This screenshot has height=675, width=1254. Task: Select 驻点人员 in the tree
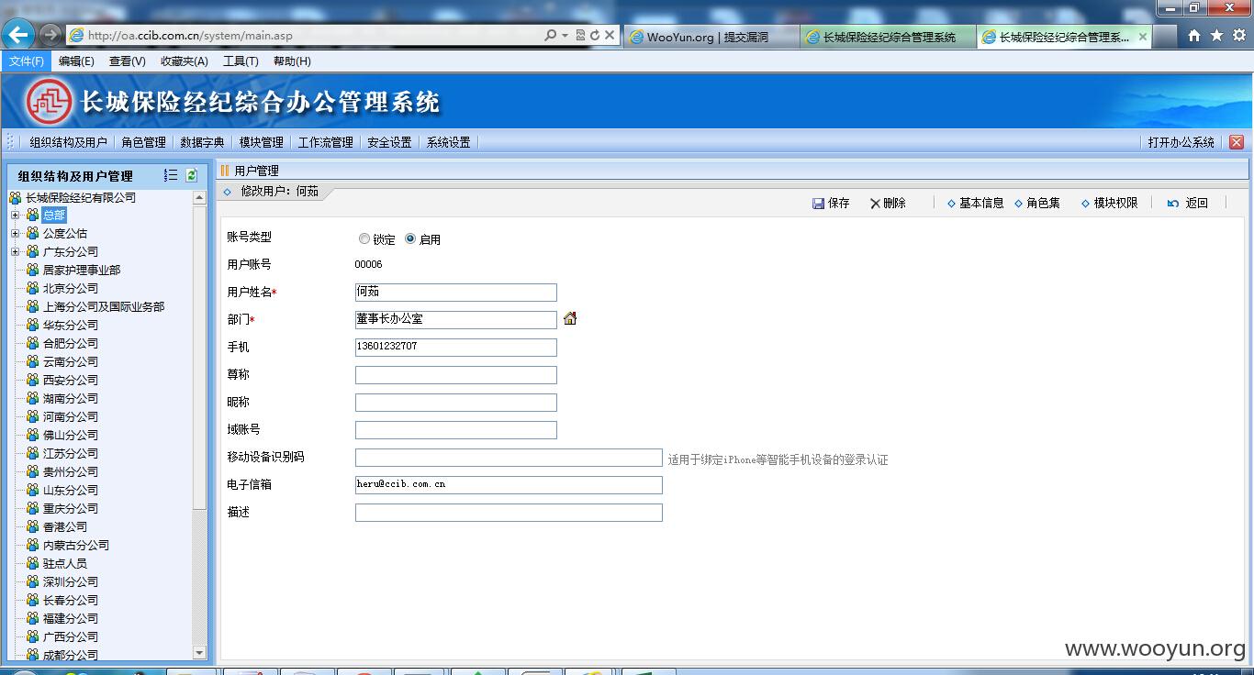(65, 563)
